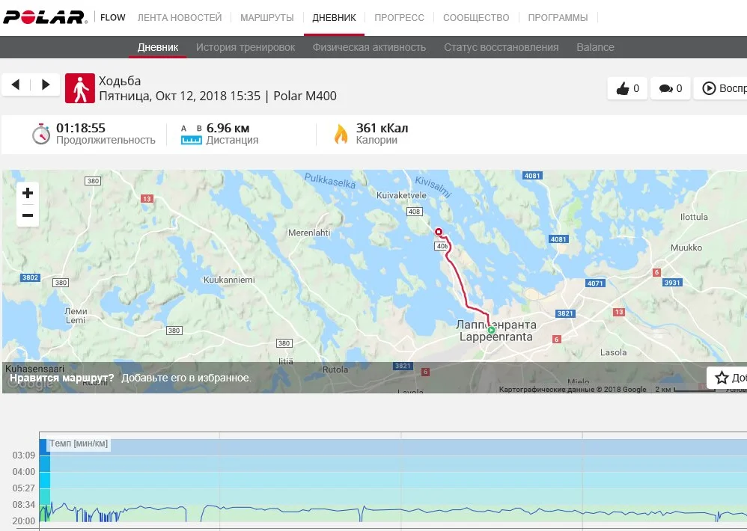Add route to favorites star button
Viewport: 747px width, 531px height.
point(727,378)
